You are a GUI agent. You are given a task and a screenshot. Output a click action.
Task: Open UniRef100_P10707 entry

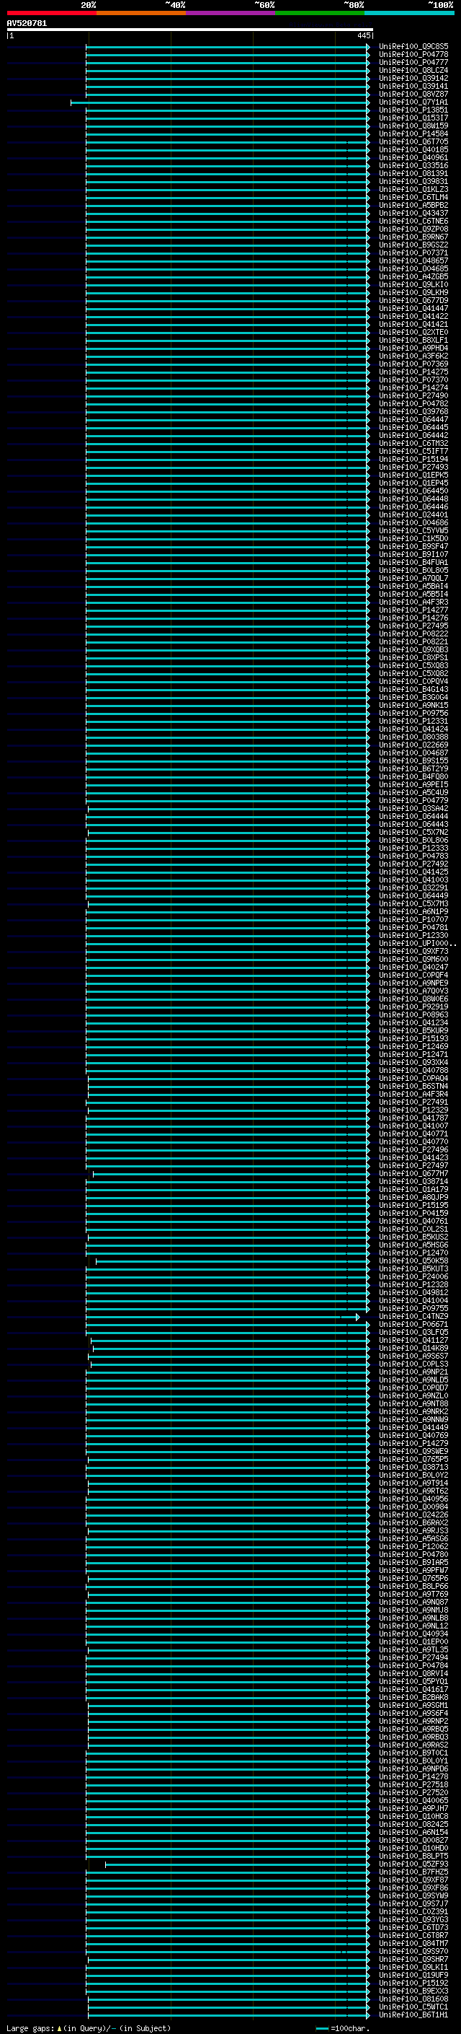pyautogui.click(x=413, y=919)
